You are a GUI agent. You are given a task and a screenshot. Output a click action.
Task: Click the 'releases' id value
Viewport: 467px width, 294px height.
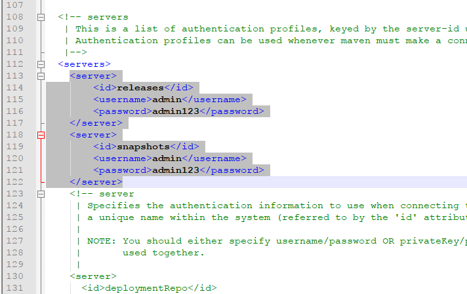pyautogui.click(x=140, y=88)
